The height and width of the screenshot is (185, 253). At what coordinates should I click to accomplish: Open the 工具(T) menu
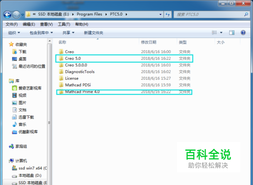click(x=64, y=24)
